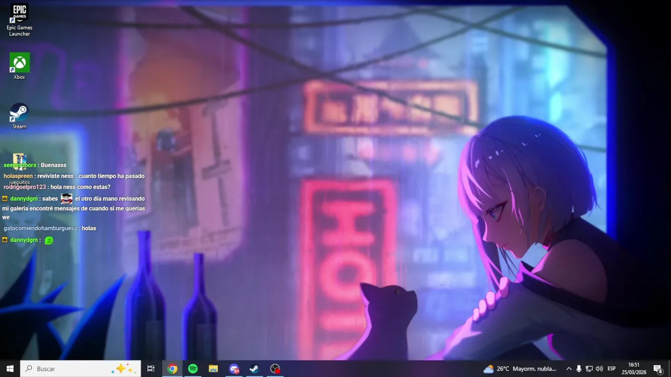Image resolution: width=671 pixels, height=377 pixels.
Task: Open the Xbox desktop shortcut
Action: tap(19, 66)
